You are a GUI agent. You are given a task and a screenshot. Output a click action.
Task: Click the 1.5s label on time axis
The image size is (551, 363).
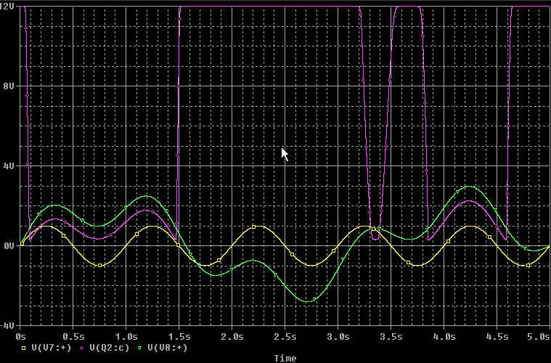coord(179,337)
